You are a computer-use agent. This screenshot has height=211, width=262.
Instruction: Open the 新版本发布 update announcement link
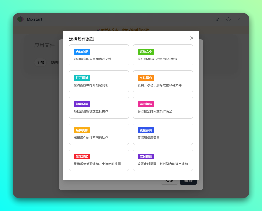coord(123,30)
